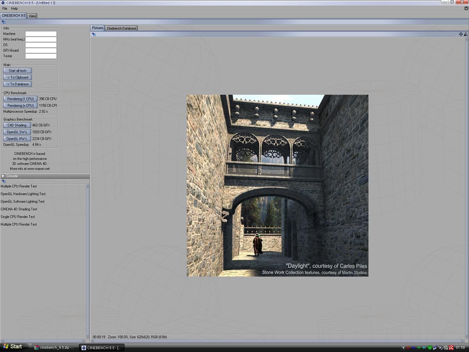
Task: Click the pin icon below CINEBENCH 9.5 tab
Action: tap(4, 22)
